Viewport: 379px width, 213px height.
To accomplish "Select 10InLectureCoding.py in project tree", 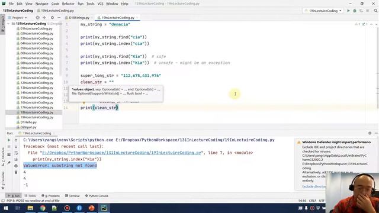I will [37, 73].
